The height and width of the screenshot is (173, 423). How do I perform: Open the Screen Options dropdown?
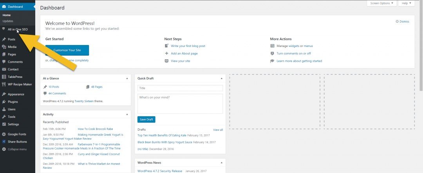[382, 3]
